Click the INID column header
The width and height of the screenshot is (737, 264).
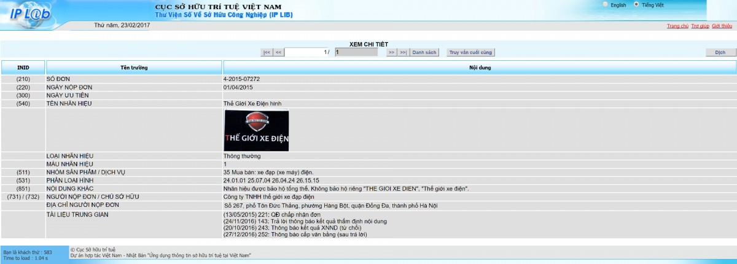point(23,67)
